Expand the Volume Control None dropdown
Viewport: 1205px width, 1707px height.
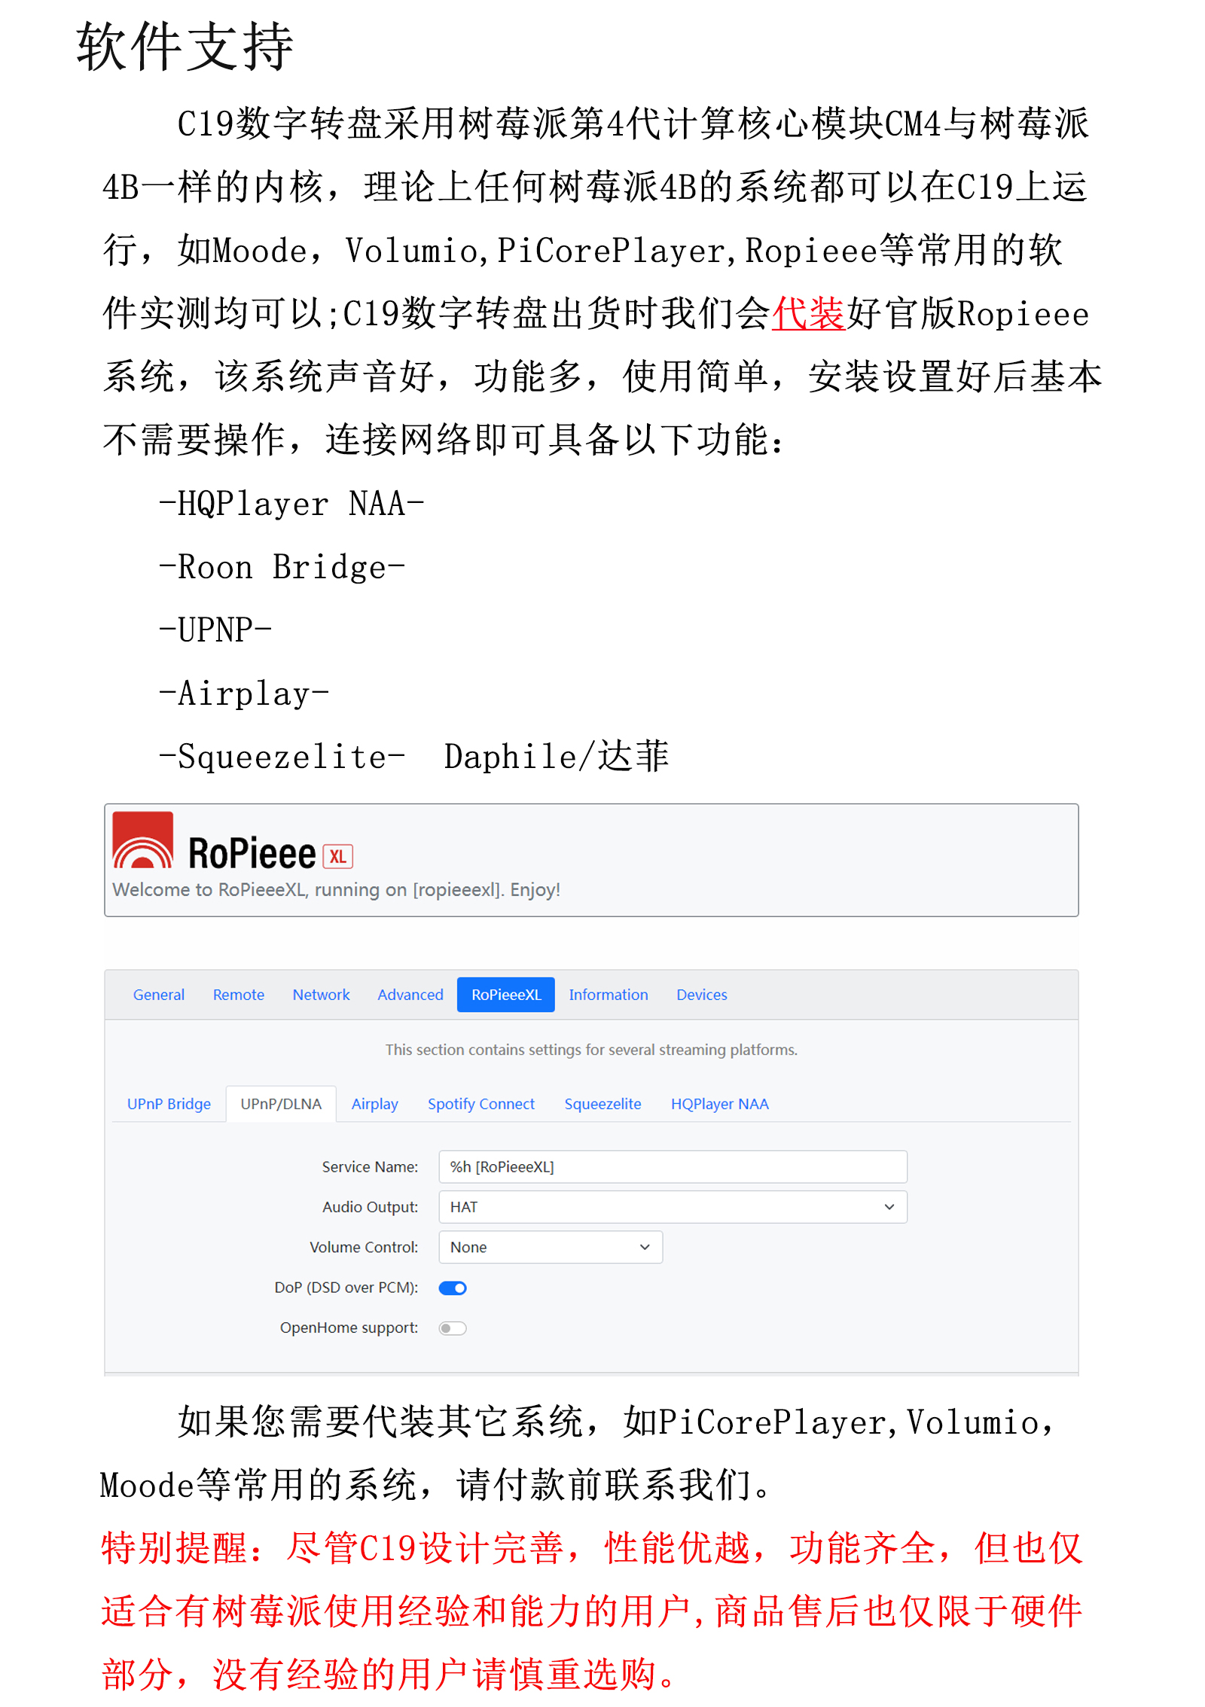[x=551, y=1248]
